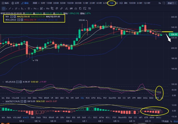Click the fullscreen icon beside 0s
178x124 pixels.
tap(164, 3)
